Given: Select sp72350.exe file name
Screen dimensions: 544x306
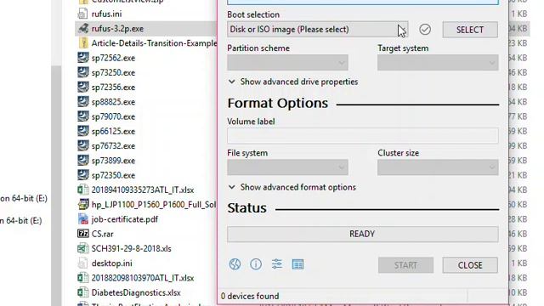Looking at the screenshot, I should (113, 175).
